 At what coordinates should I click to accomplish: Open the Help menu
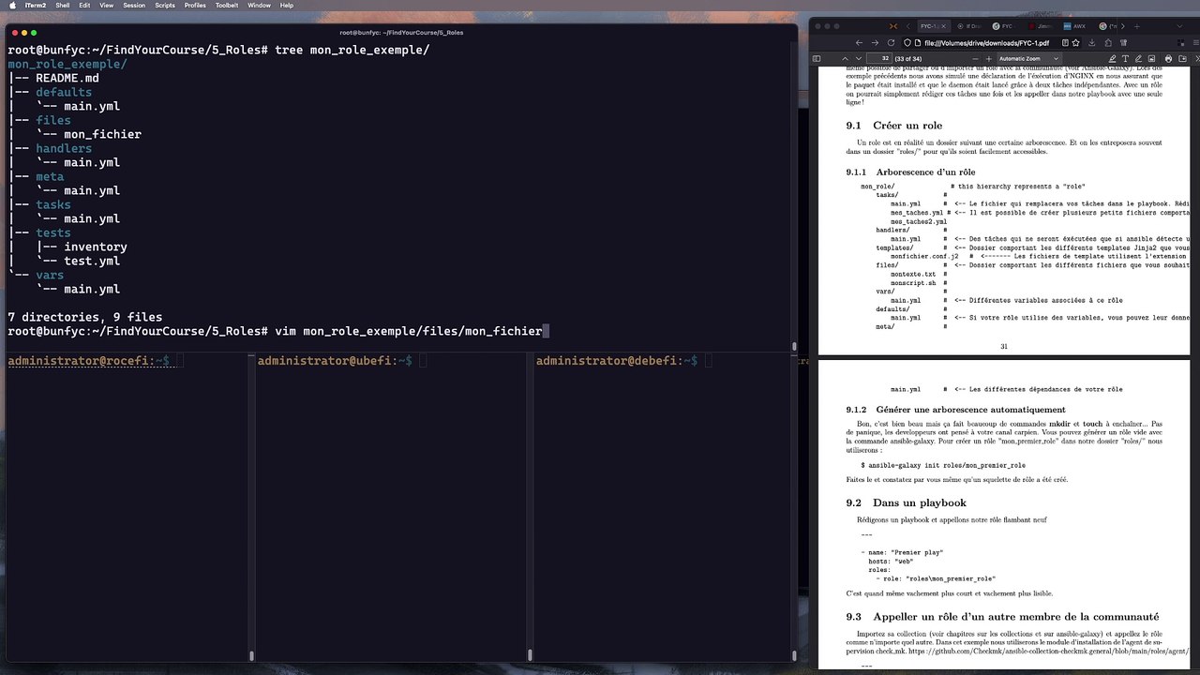click(x=287, y=5)
